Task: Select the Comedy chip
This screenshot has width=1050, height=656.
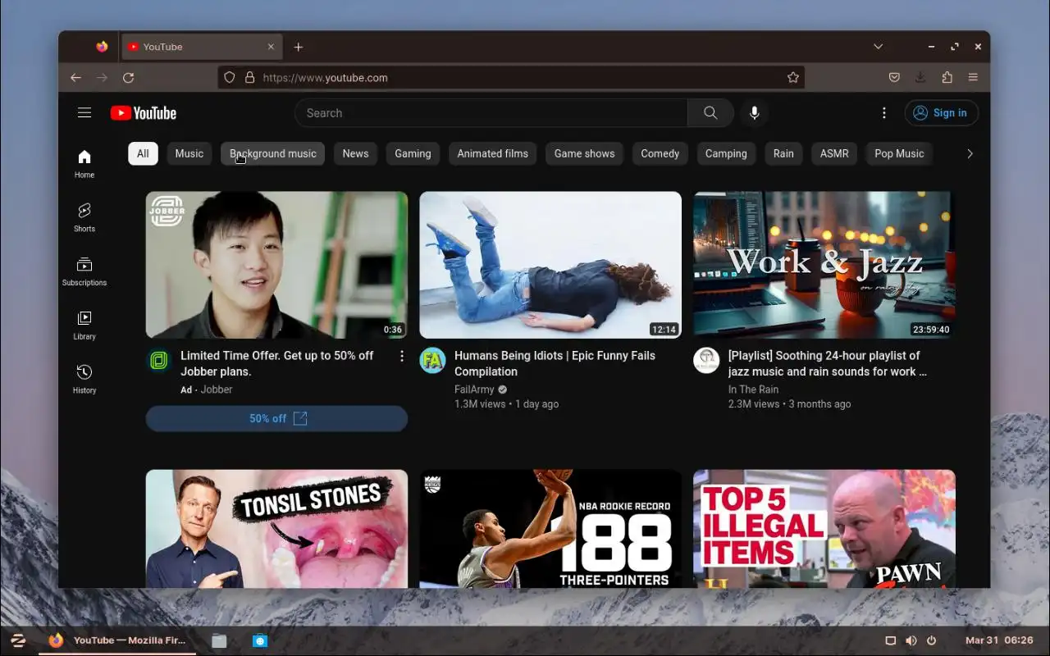Action: pyautogui.click(x=660, y=153)
